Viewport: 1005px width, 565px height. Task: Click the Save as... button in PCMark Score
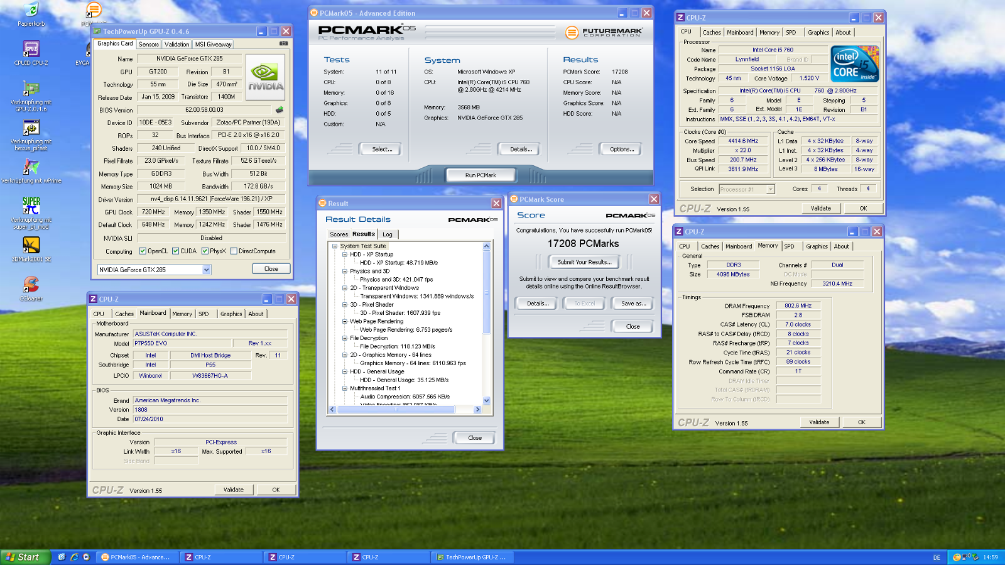tap(633, 304)
